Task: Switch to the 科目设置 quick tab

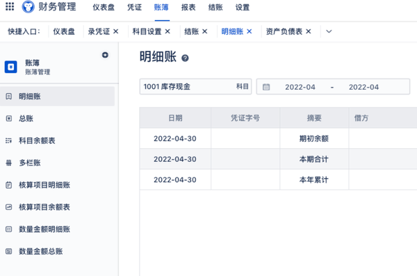Action: click(x=147, y=31)
